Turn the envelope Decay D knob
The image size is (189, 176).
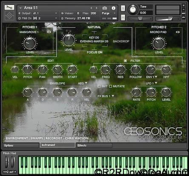[43, 92]
